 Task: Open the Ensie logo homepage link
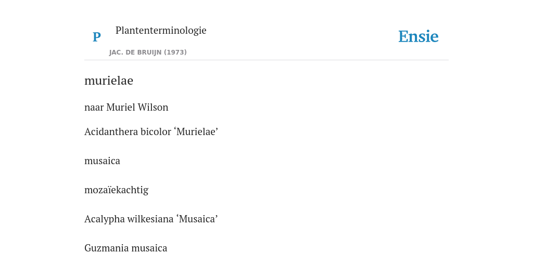[418, 37]
